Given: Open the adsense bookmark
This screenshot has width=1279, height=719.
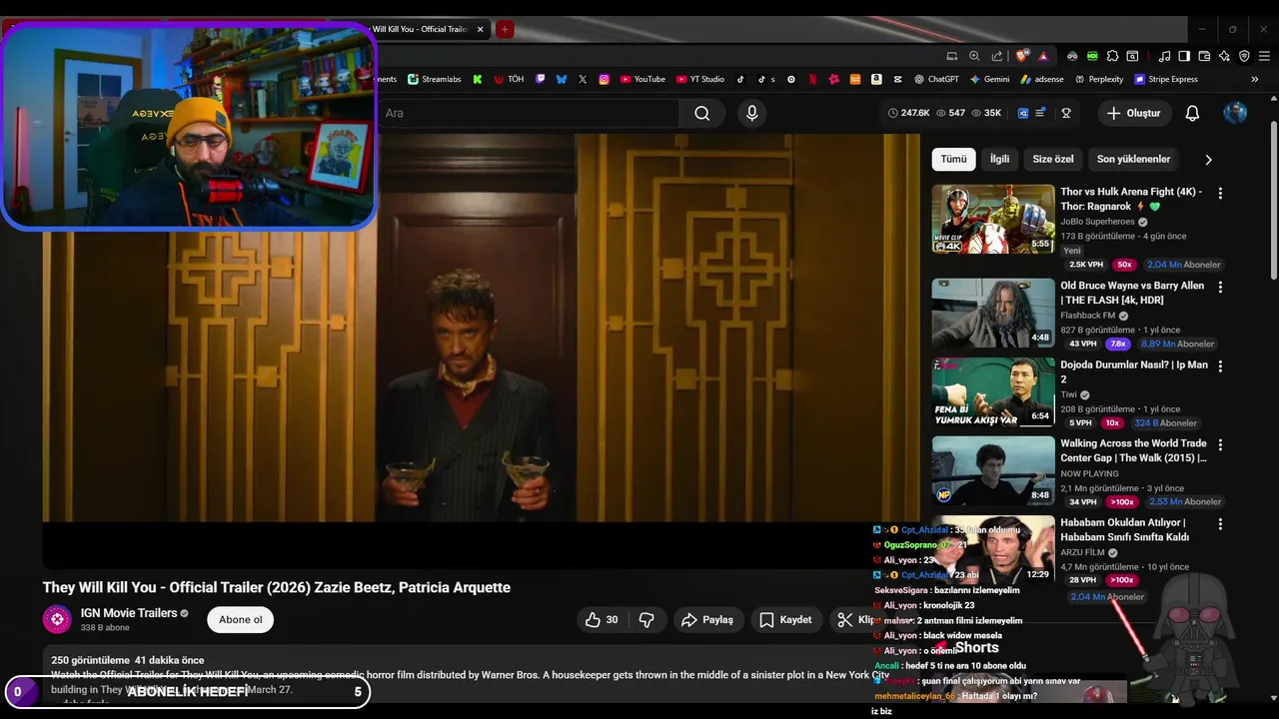Looking at the screenshot, I should pyautogui.click(x=1041, y=79).
